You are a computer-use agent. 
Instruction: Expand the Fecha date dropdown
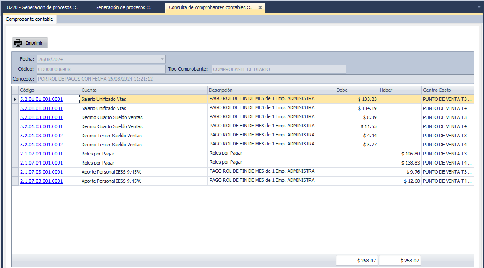click(x=162, y=59)
